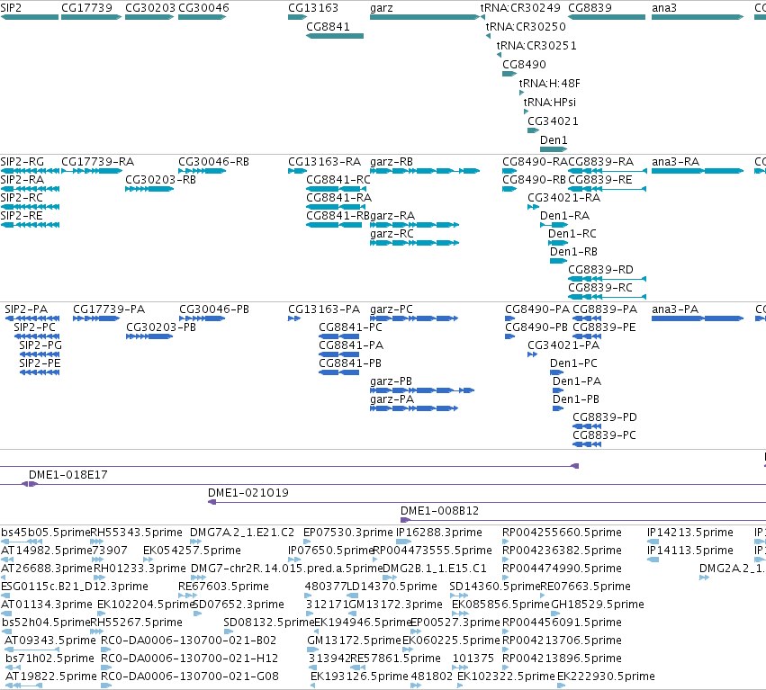Select tRNA:CR30249 label
This screenshot has height=690, width=766.
[520, 8]
